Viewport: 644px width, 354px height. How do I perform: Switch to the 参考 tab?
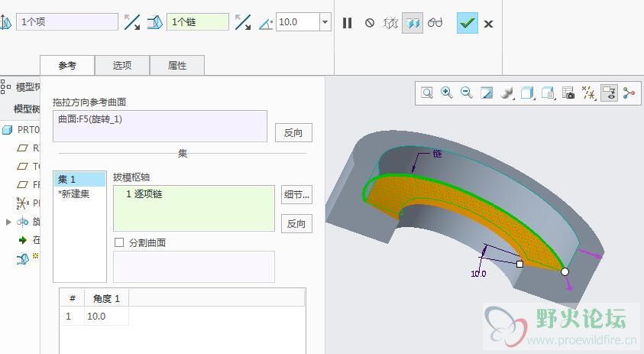click(67, 66)
